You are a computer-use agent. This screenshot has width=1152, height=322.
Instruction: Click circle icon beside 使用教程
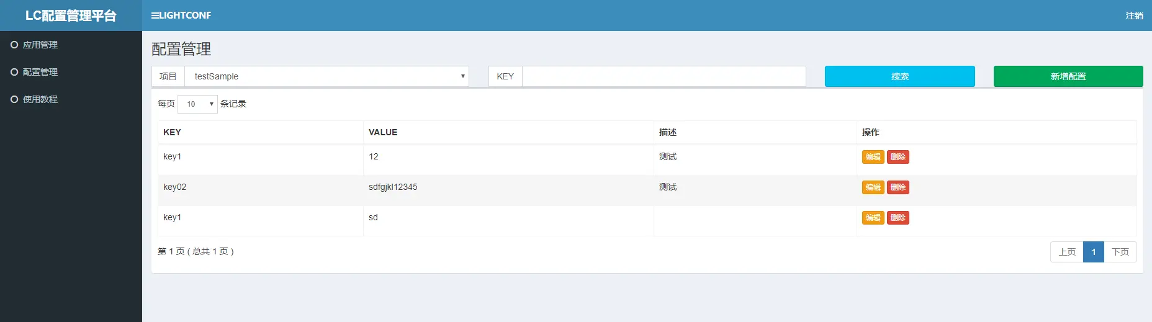tap(14, 99)
